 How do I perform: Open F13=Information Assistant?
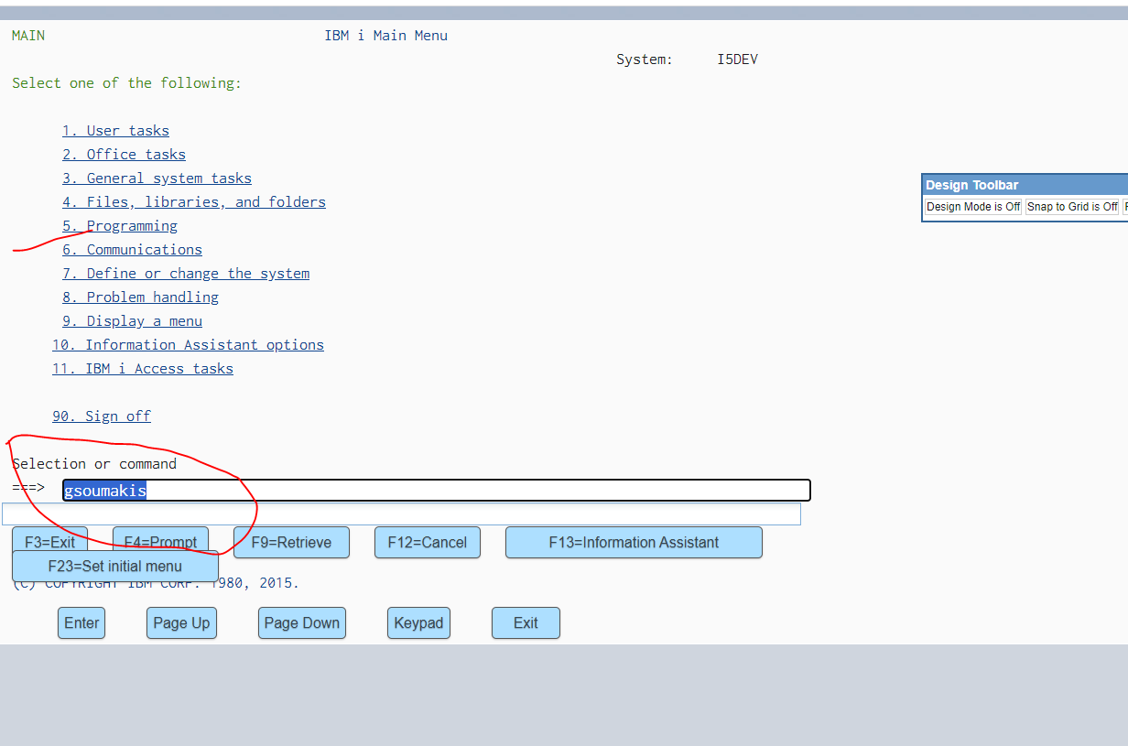(x=634, y=542)
